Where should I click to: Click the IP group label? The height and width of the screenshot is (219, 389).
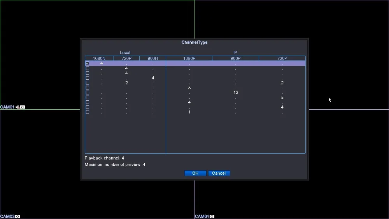pos(235,53)
